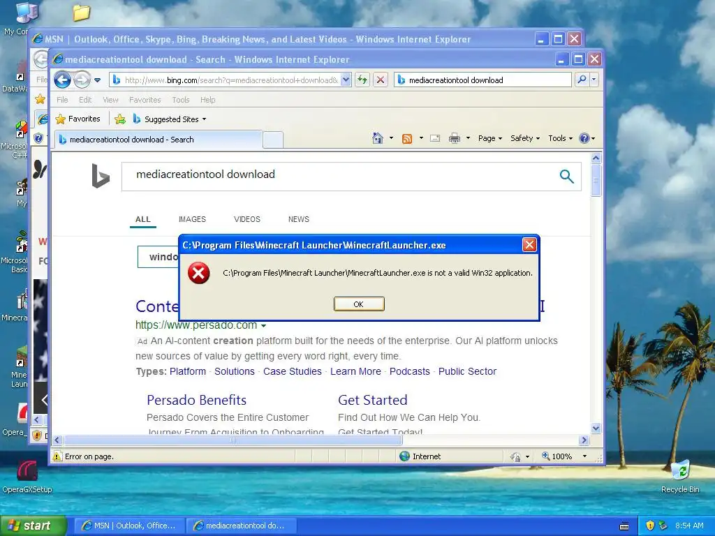Open the File menu
Viewport: 715px width, 536px height.
tap(62, 100)
